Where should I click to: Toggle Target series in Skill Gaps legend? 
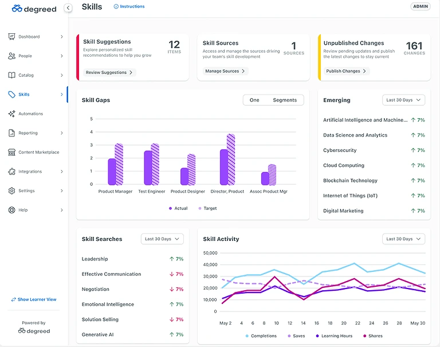pyautogui.click(x=207, y=208)
